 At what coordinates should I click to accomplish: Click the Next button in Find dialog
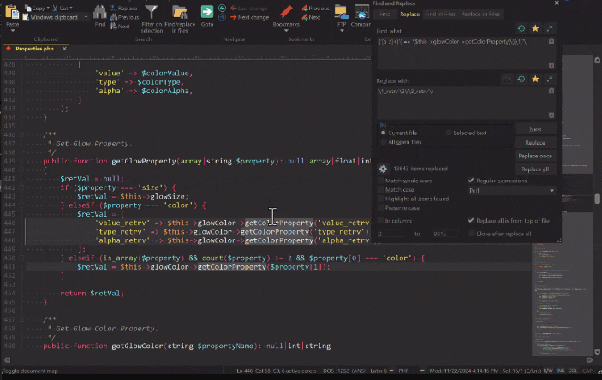coord(535,129)
